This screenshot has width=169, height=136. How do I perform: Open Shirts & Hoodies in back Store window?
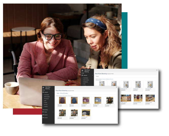pos(86,80)
